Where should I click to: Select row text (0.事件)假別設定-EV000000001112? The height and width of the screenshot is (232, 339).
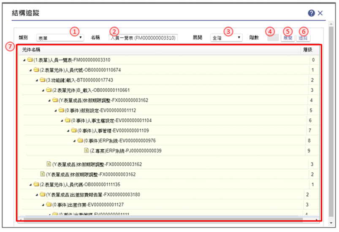tap(100, 111)
